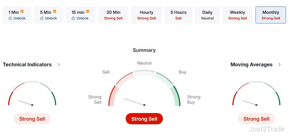Open the Technical Indicators heading link

[27, 65]
